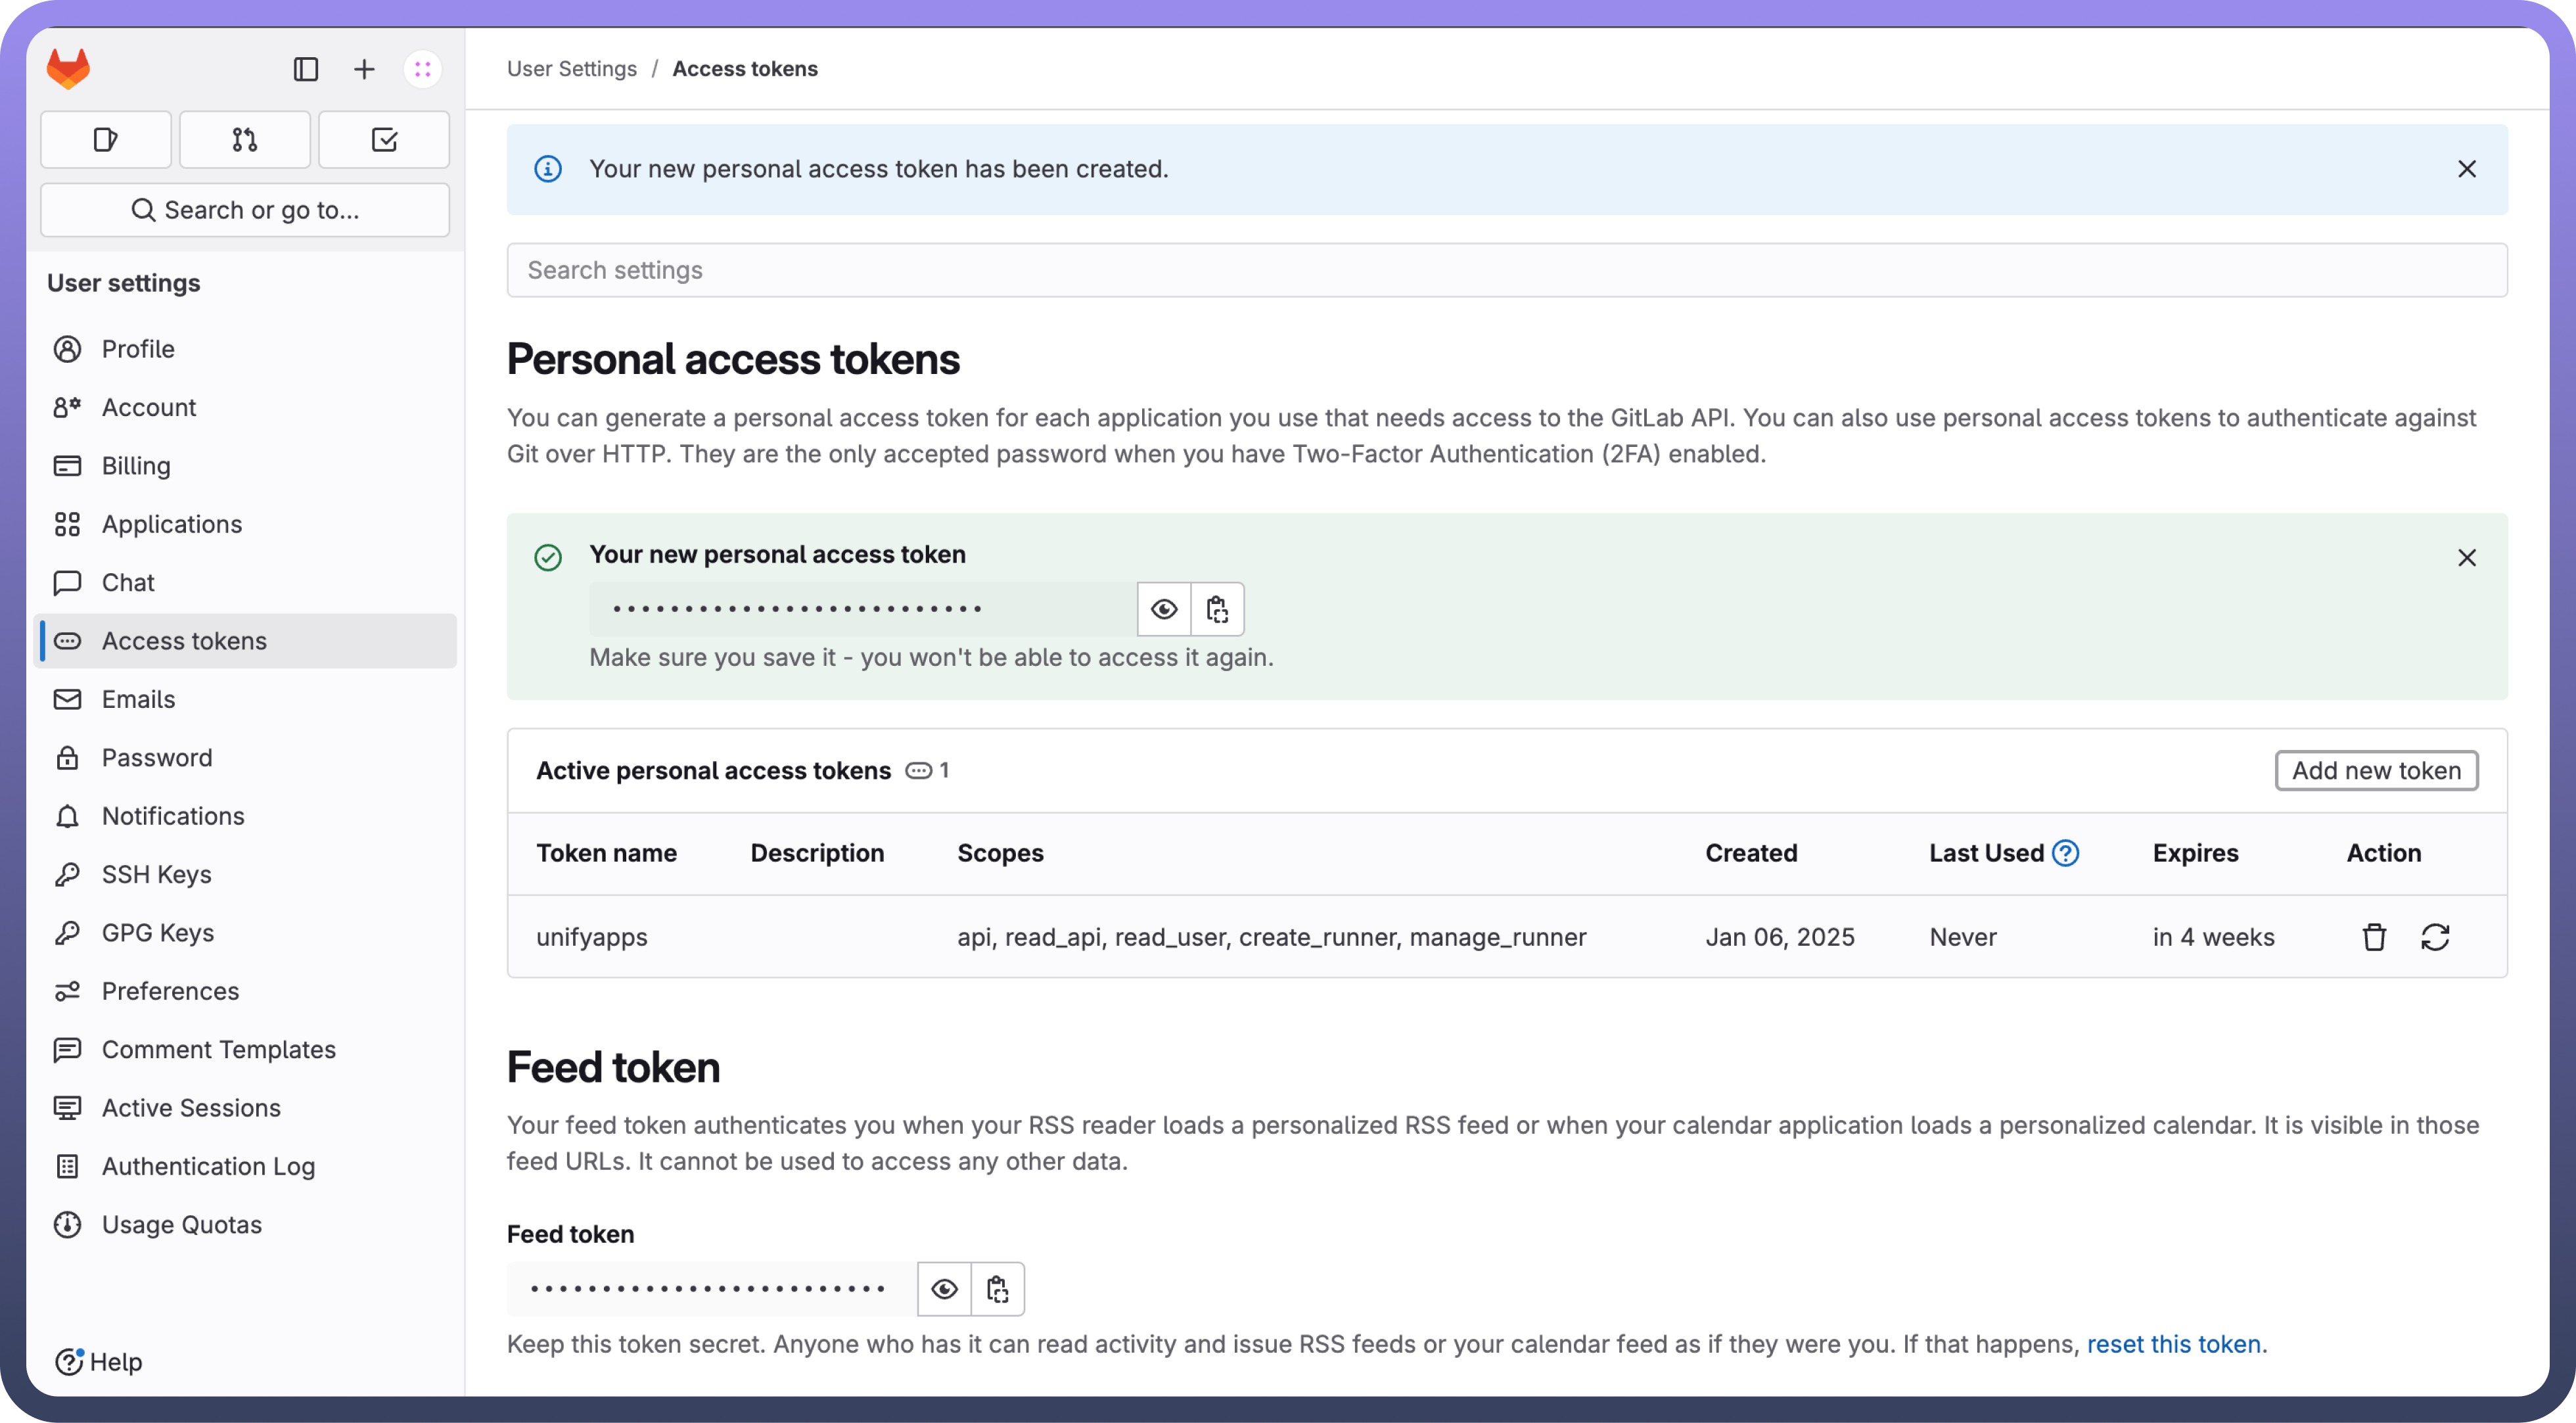Rotate the unifyapps token
This screenshot has width=2576, height=1423.
point(2435,937)
